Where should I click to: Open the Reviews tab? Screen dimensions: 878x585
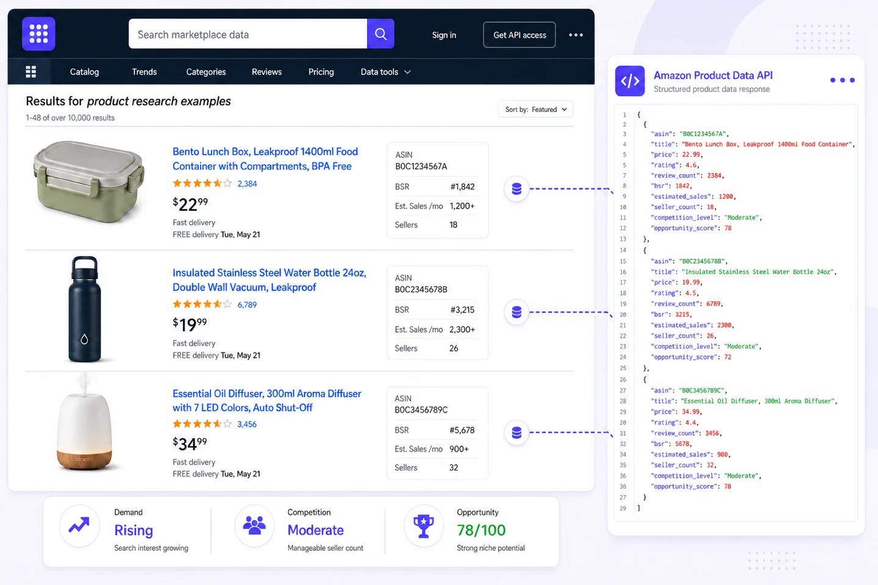(x=266, y=72)
